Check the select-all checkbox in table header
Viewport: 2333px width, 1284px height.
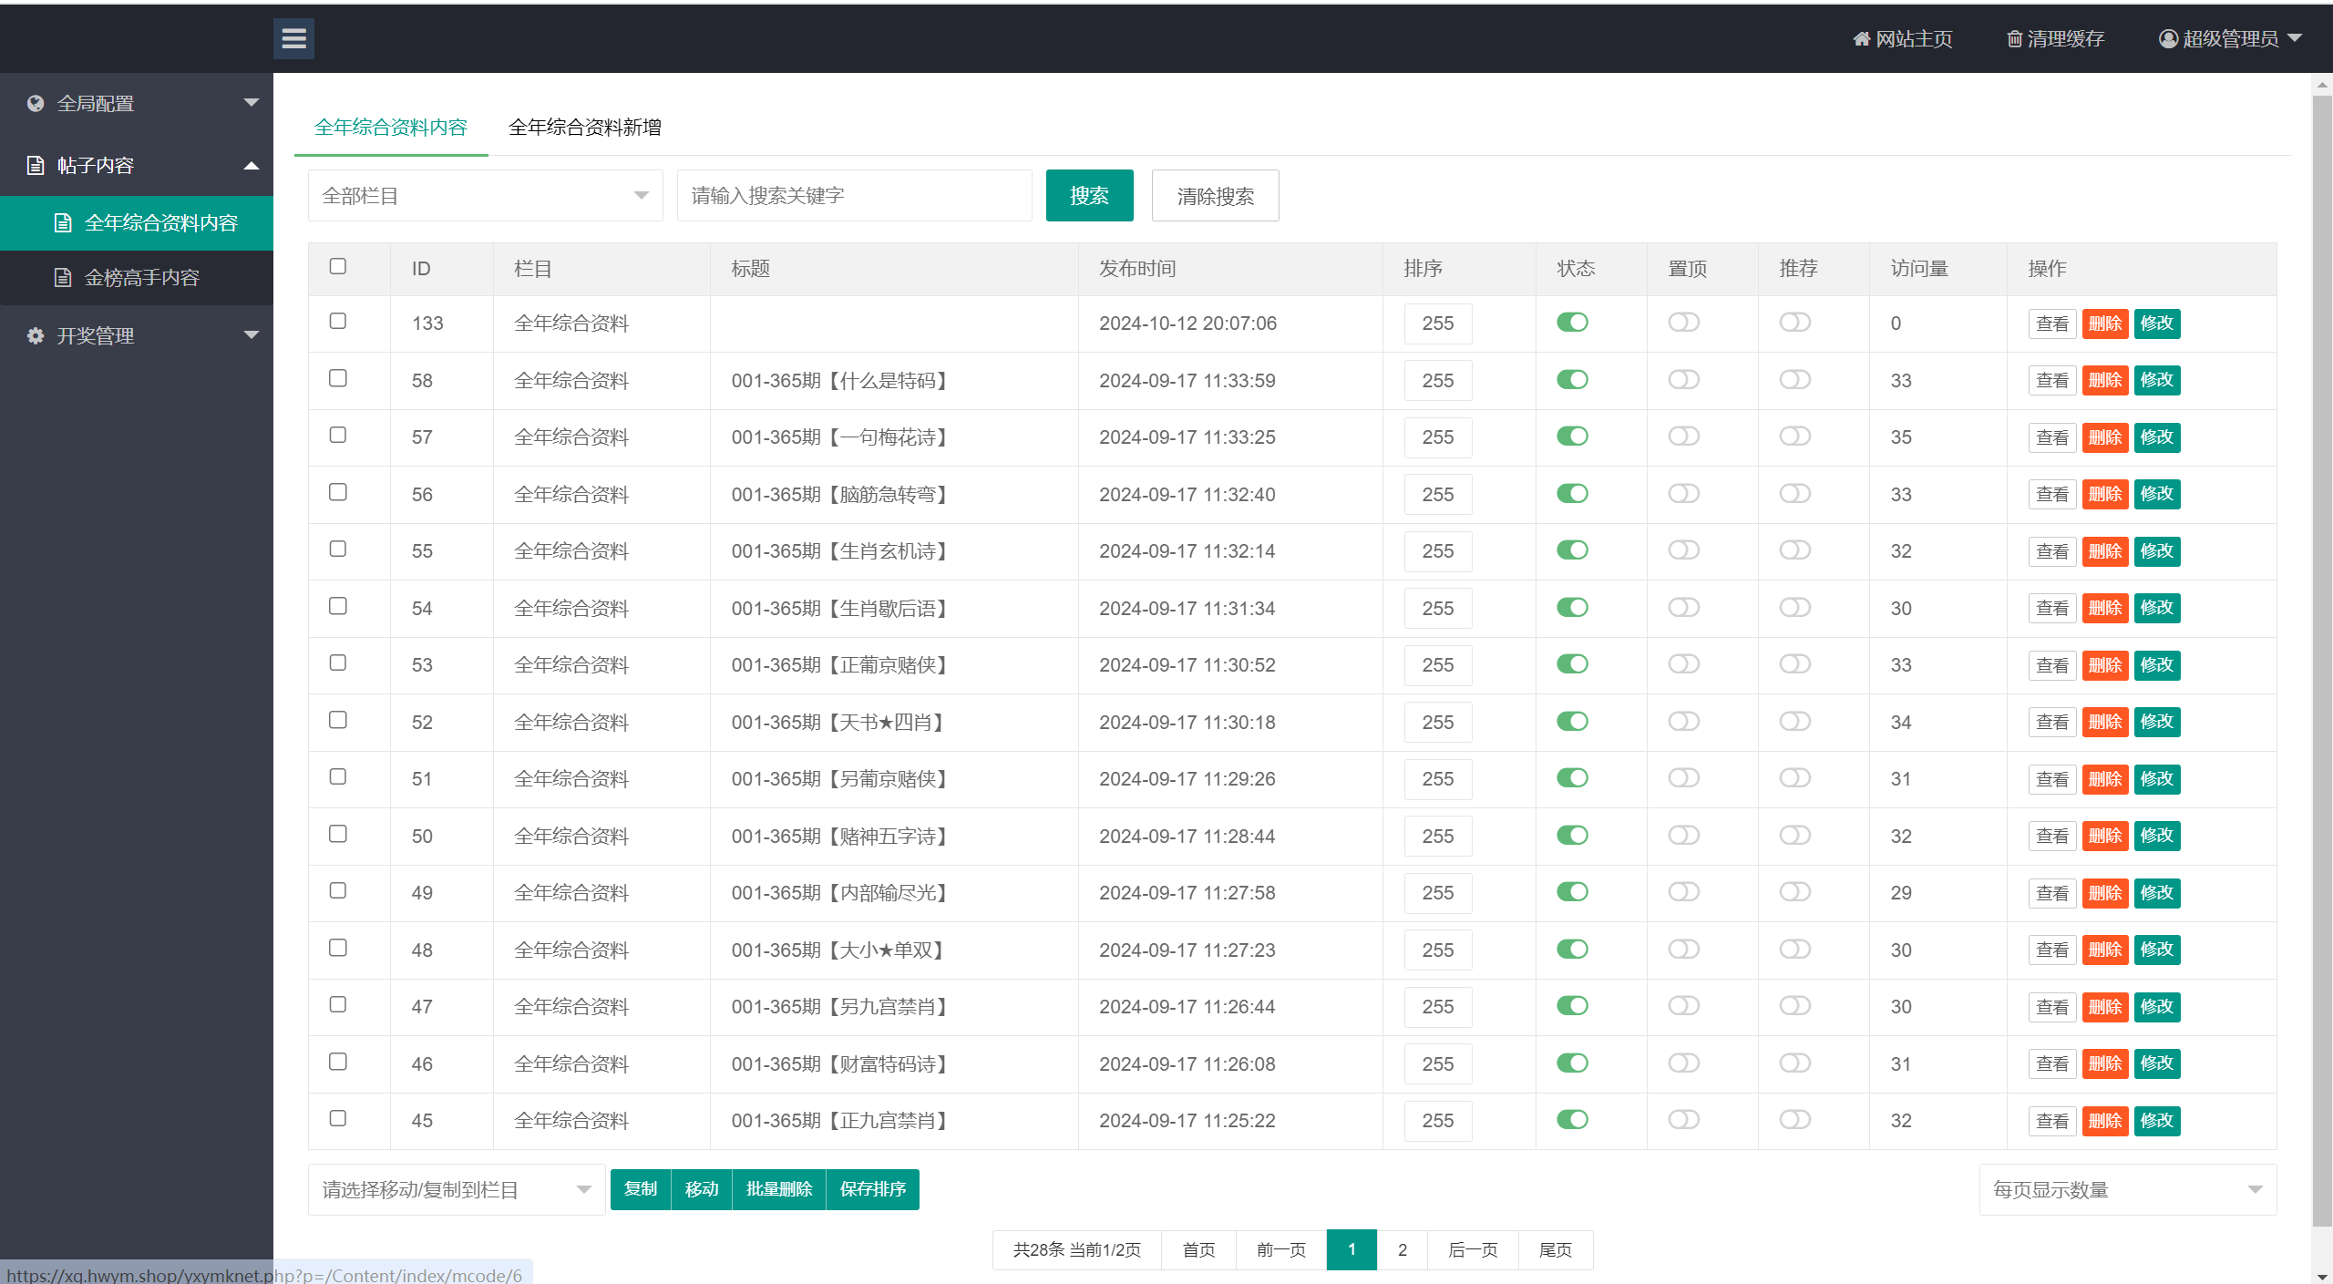click(x=338, y=267)
